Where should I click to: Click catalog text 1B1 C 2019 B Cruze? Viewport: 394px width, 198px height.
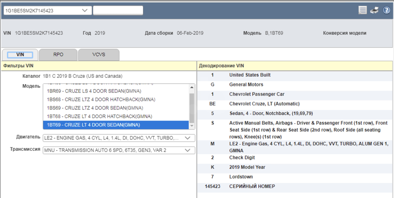coord(83,76)
